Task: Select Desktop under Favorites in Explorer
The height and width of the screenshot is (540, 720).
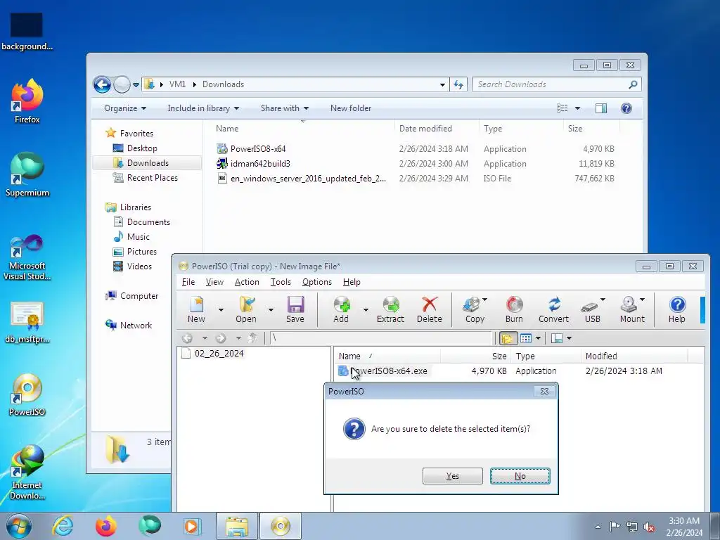Action: [x=142, y=148]
